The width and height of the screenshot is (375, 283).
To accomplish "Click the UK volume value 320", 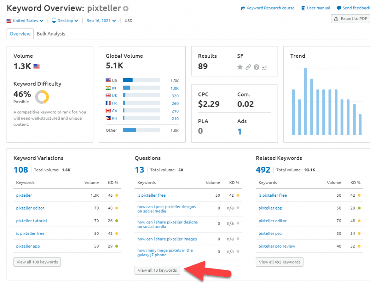I will 175,96.
